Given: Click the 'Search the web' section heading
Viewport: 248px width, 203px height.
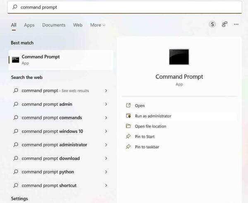Looking at the screenshot, I should (27, 77).
